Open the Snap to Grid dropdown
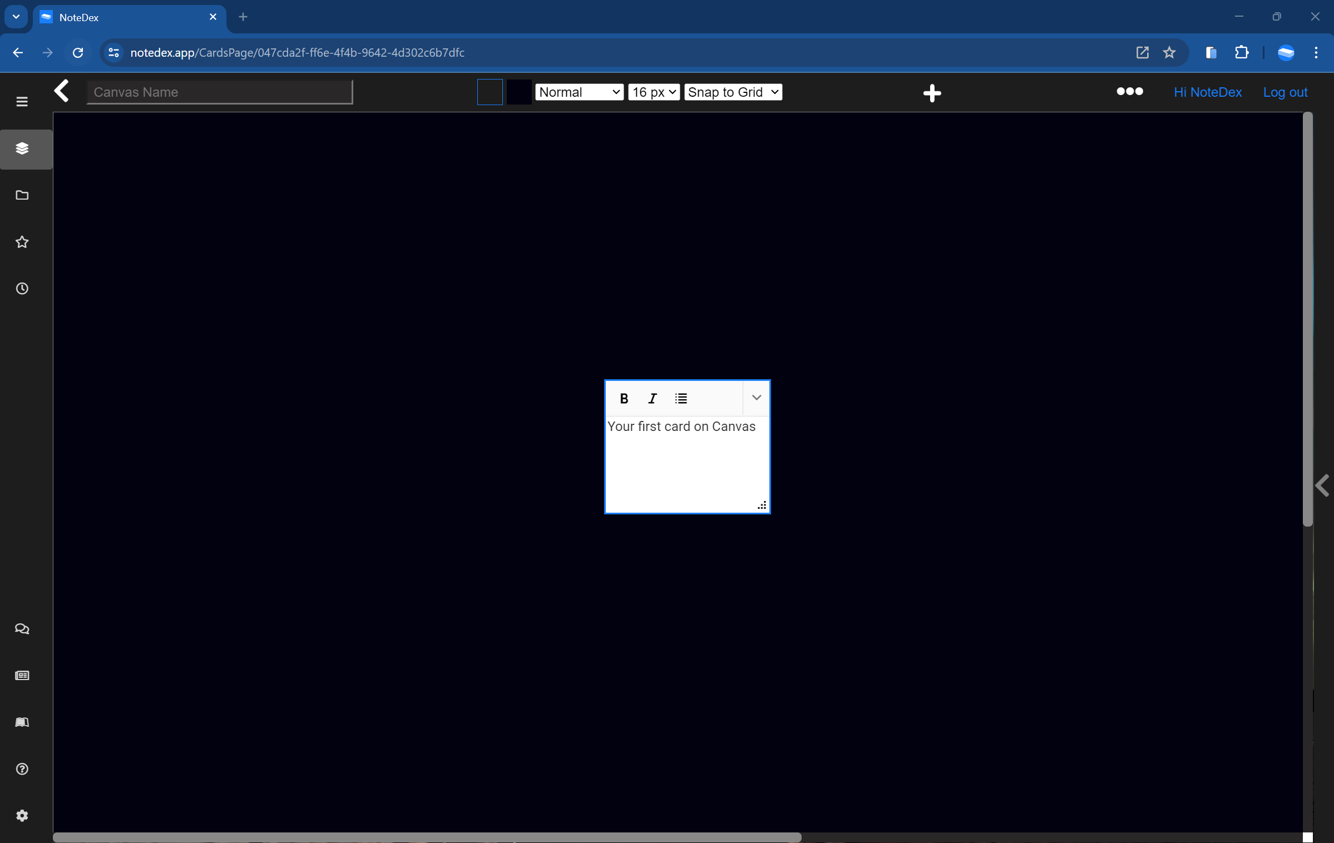This screenshot has width=1334, height=843. coord(734,91)
